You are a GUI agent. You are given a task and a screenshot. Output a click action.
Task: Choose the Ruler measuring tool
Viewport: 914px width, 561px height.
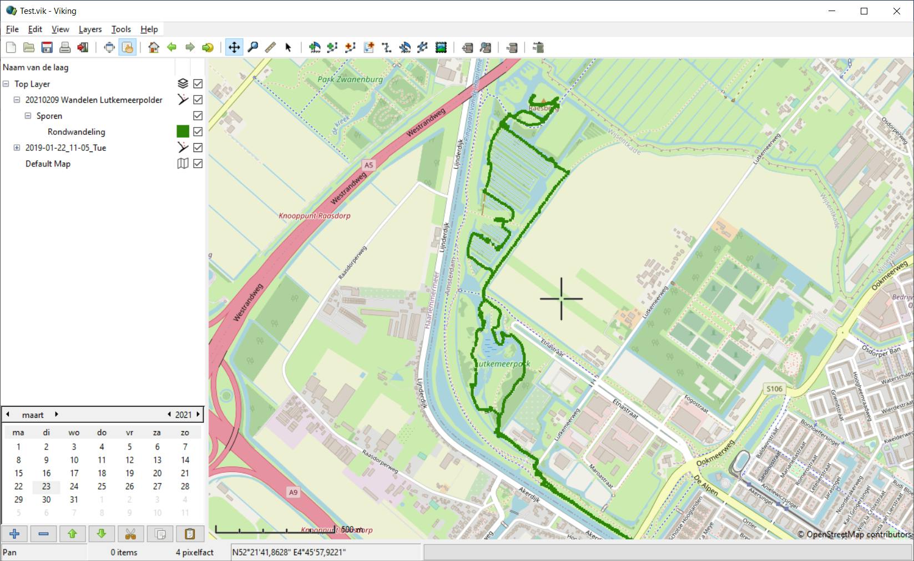[270, 48]
